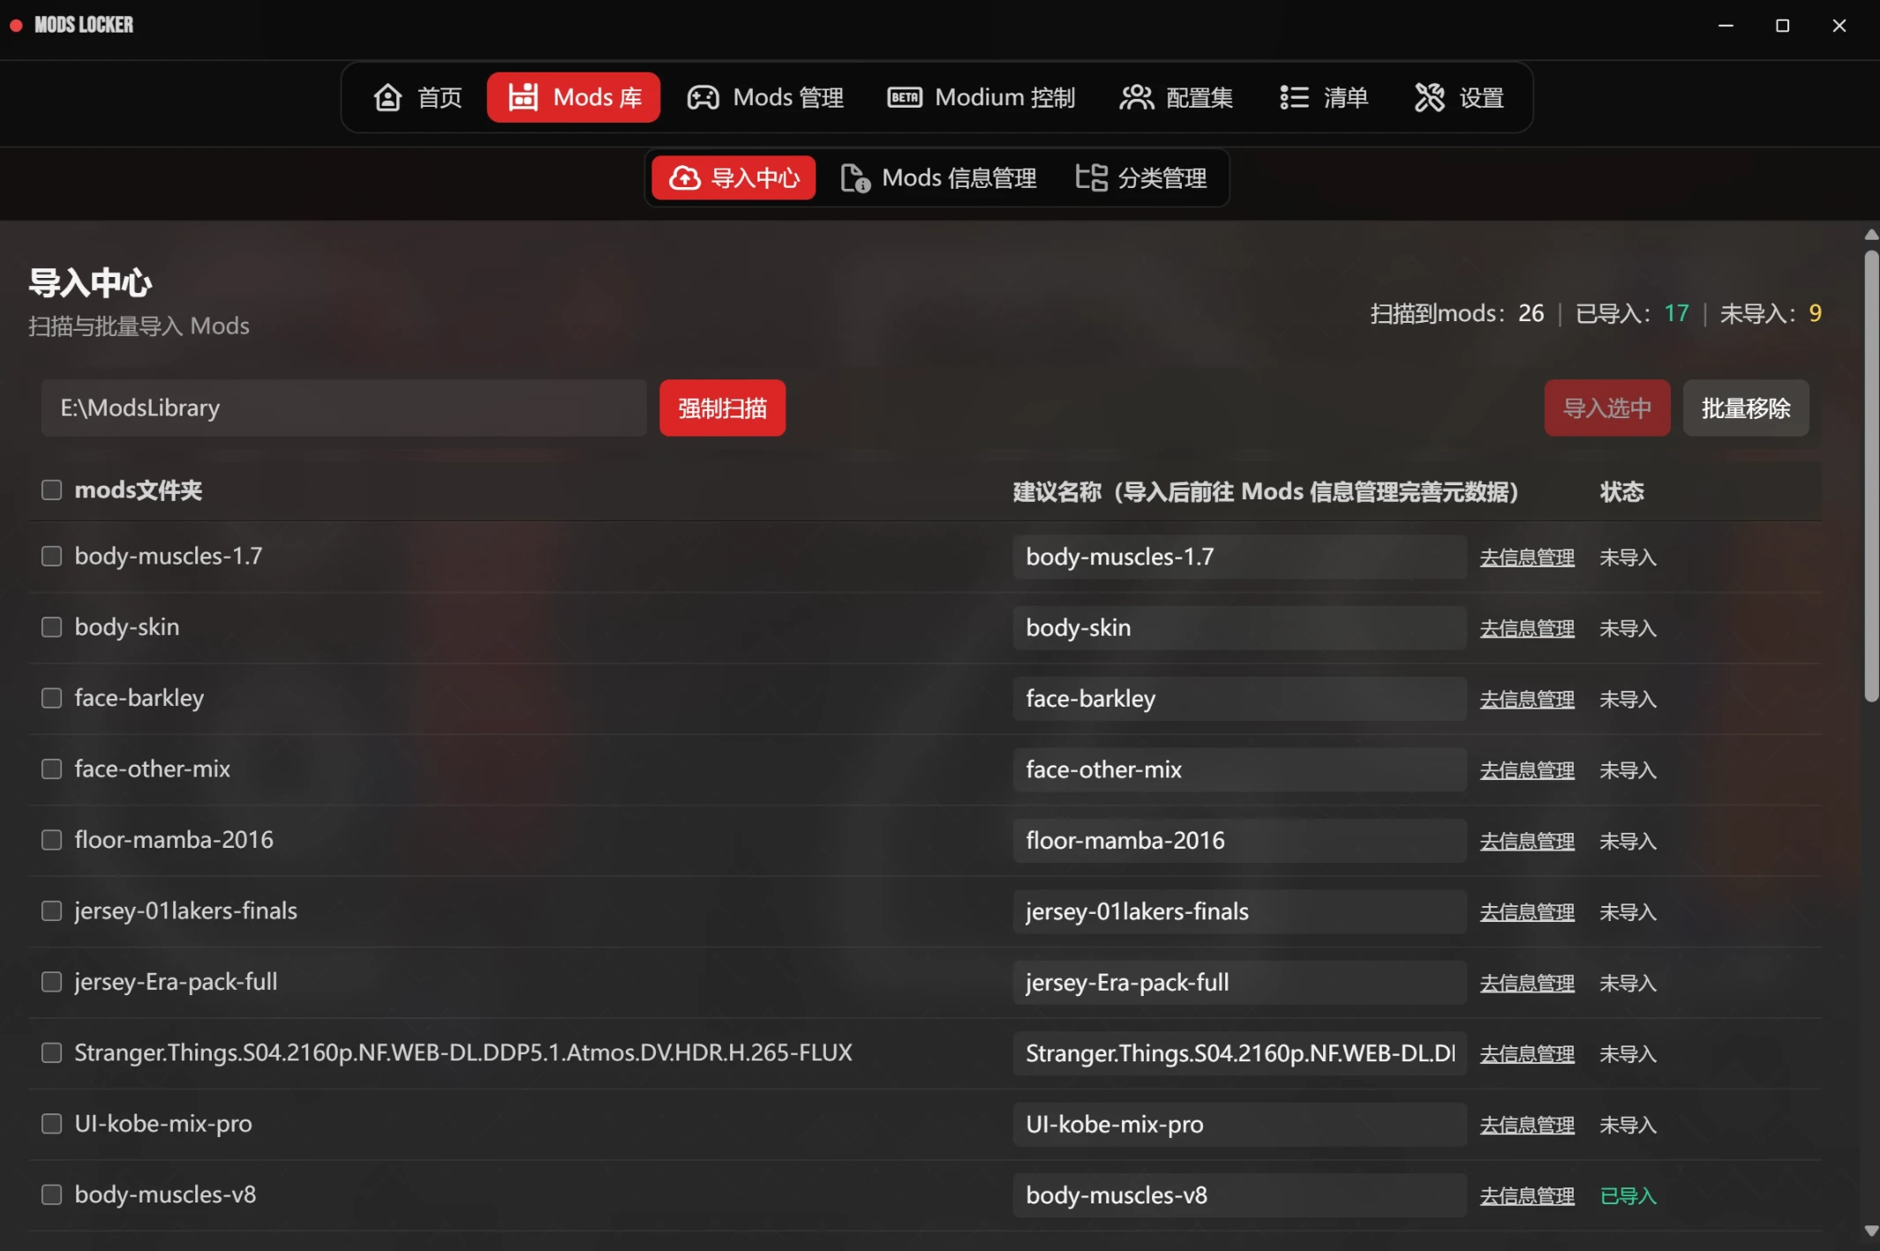Click the scrollbar down arrow
The image size is (1880, 1251).
click(1870, 1231)
